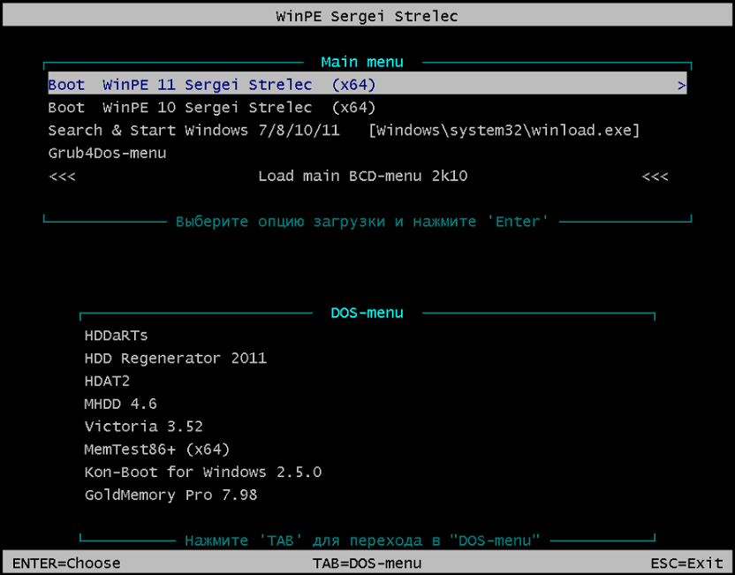Image resolution: width=735 pixels, height=575 pixels.
Task: Run the HDAT2 utility
Action: (107, 382)
